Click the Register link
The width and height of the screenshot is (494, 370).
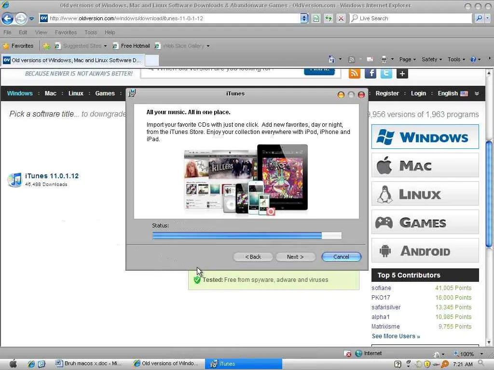click(387, 93)
